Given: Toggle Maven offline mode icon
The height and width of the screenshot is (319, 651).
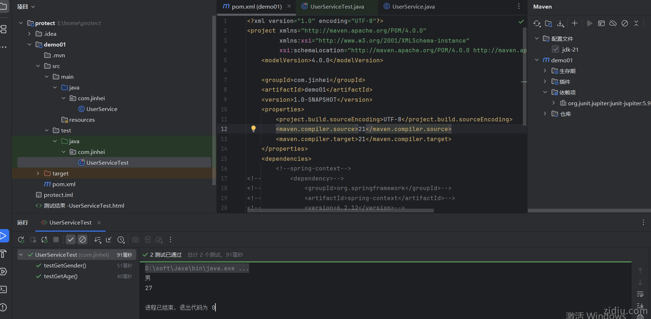Looking at the screenshot, I should (613, 23).
